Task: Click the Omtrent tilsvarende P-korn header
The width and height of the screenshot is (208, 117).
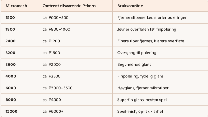Action: [69, 6]
